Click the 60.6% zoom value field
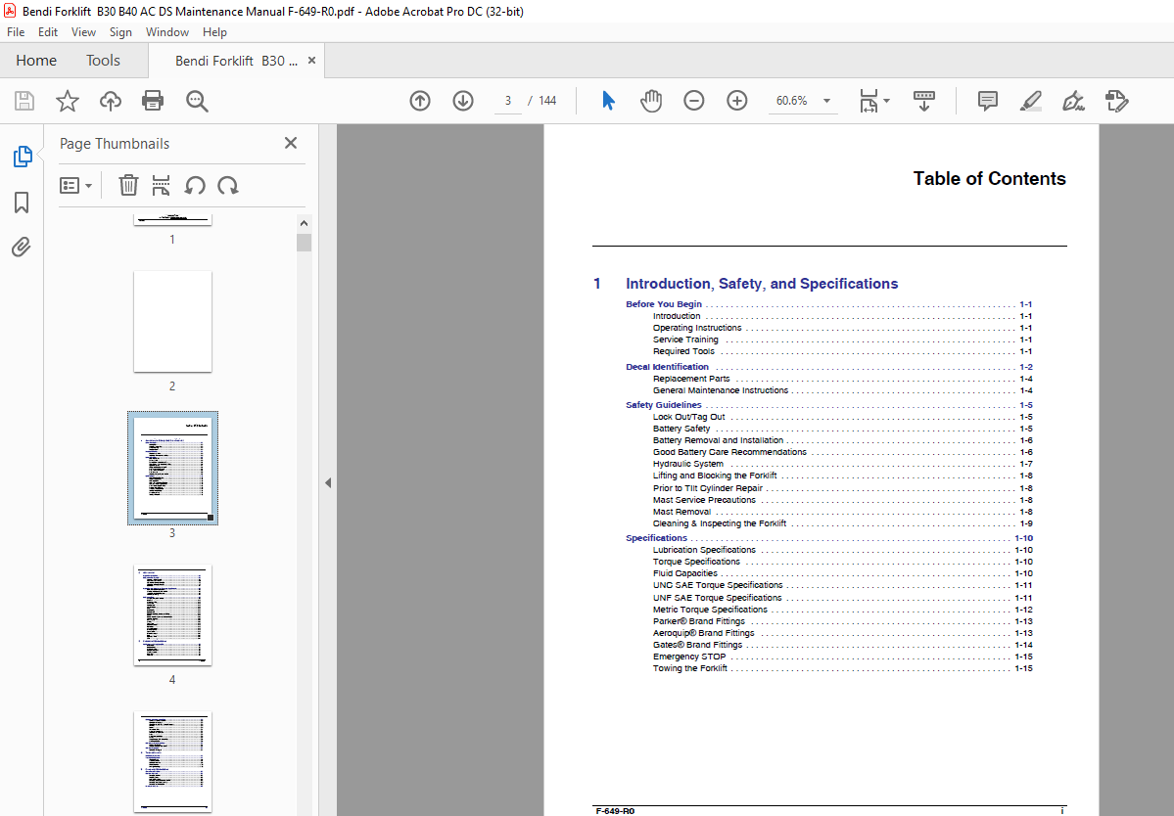Viewport: 1174px width, 816px height. [792, 101]
